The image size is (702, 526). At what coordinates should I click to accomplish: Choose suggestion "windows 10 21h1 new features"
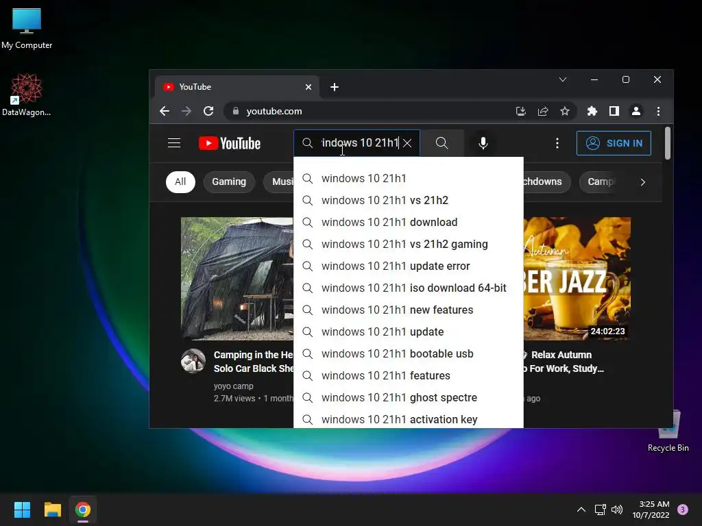(409, 310)
